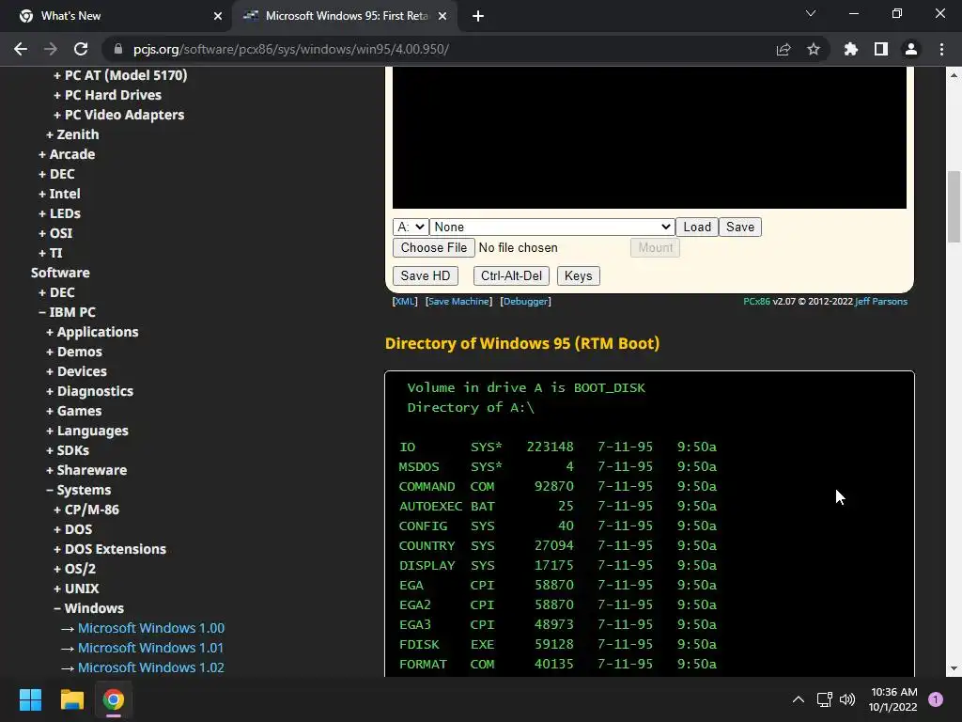Open the XML link
The image size is (962, 722).
[x=404, y=302]
